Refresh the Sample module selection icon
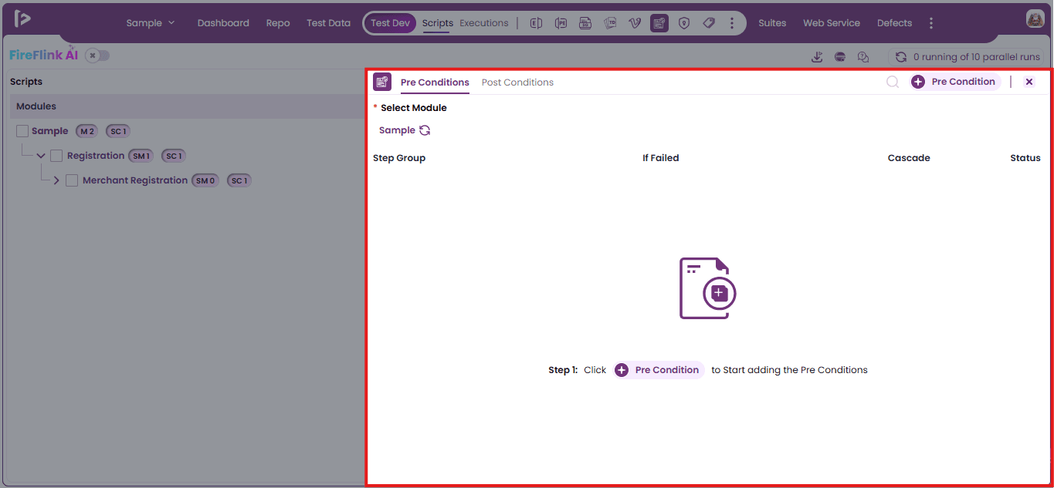The height and width of the screenshot is (488, 1054). pos(425,130)
